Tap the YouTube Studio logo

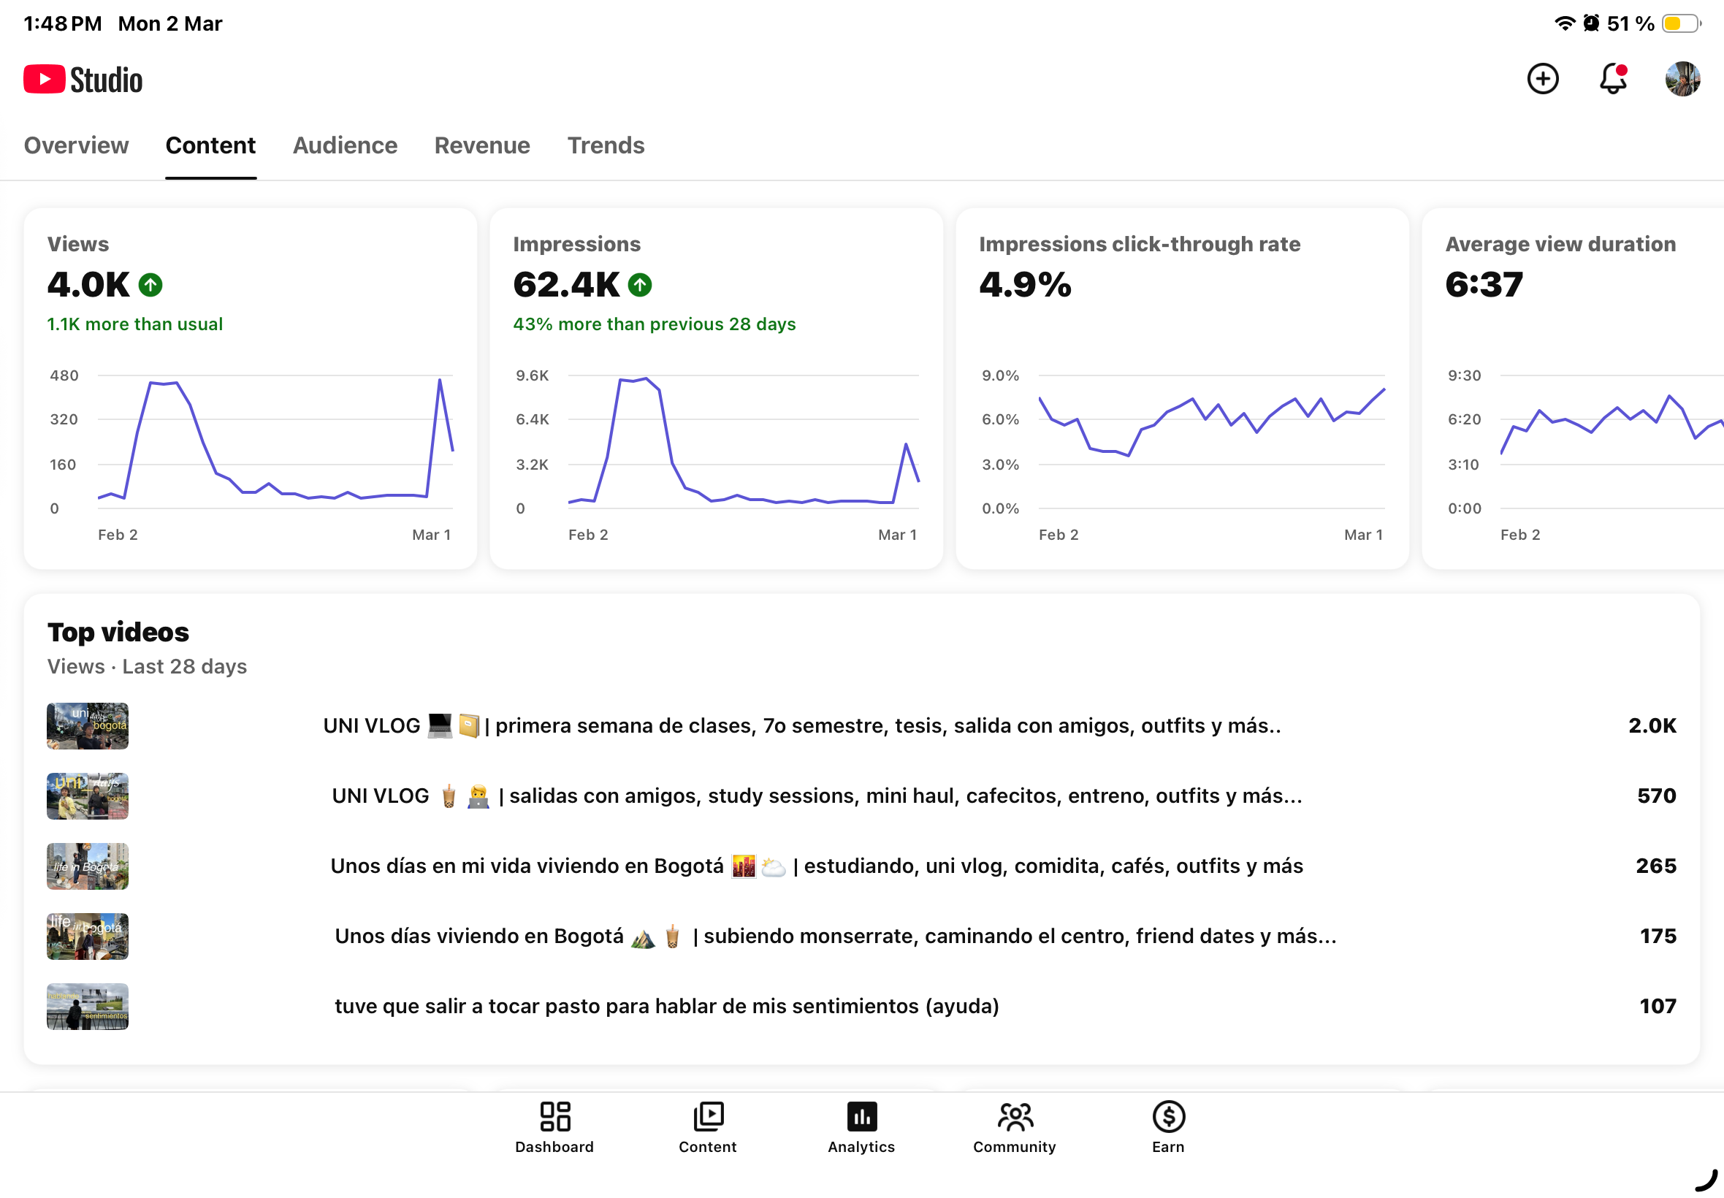point(83,80)
